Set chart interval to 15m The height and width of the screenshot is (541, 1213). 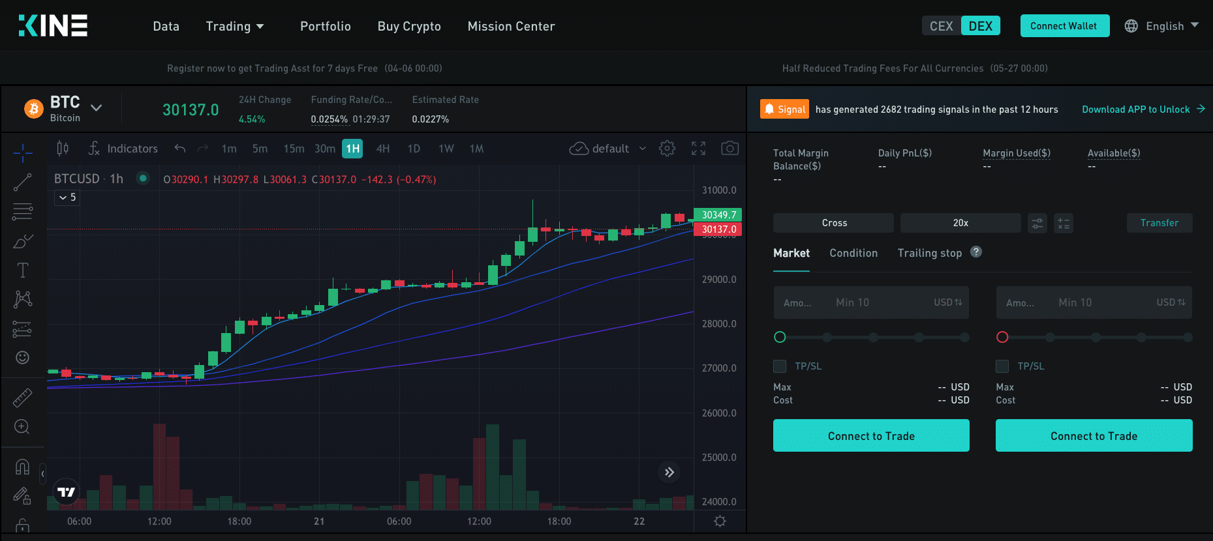coord(294,149)
